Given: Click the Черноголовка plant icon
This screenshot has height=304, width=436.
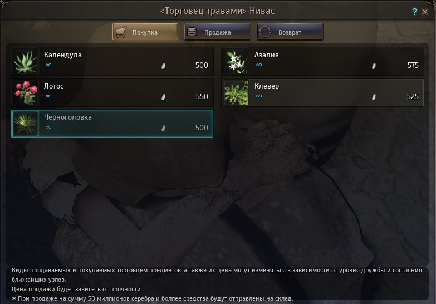Looking at the screenshot, I should (25, 124).
